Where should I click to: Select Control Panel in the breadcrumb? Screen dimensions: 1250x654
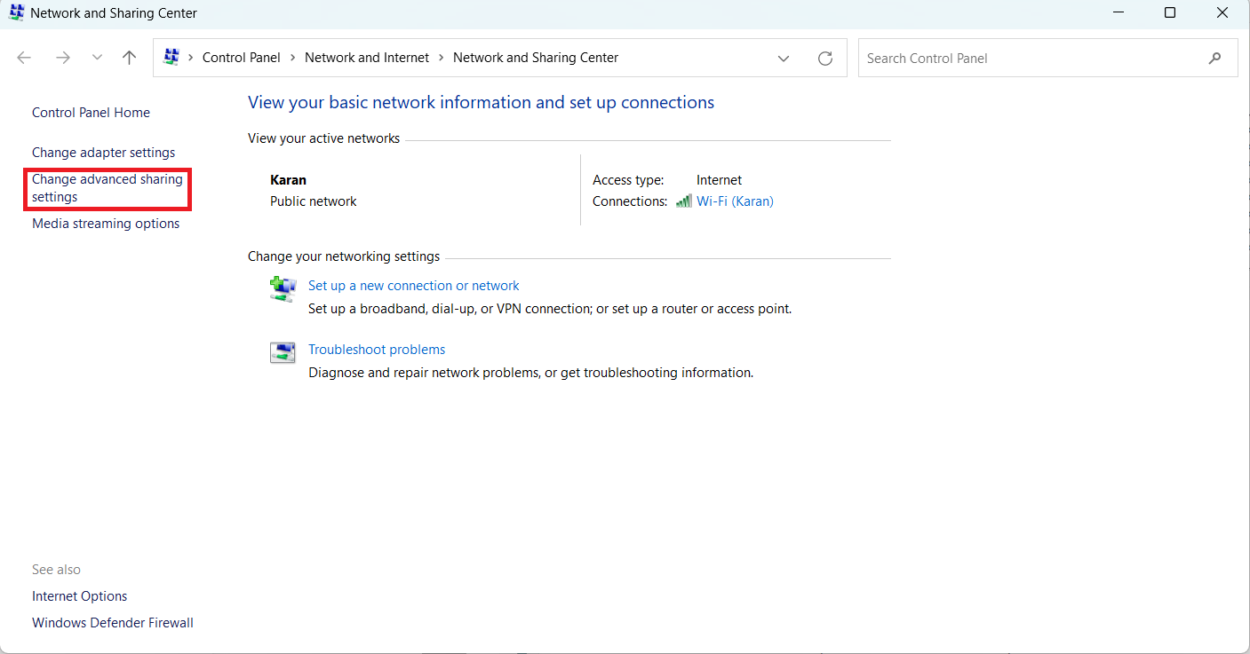click(x=241, y=58)
